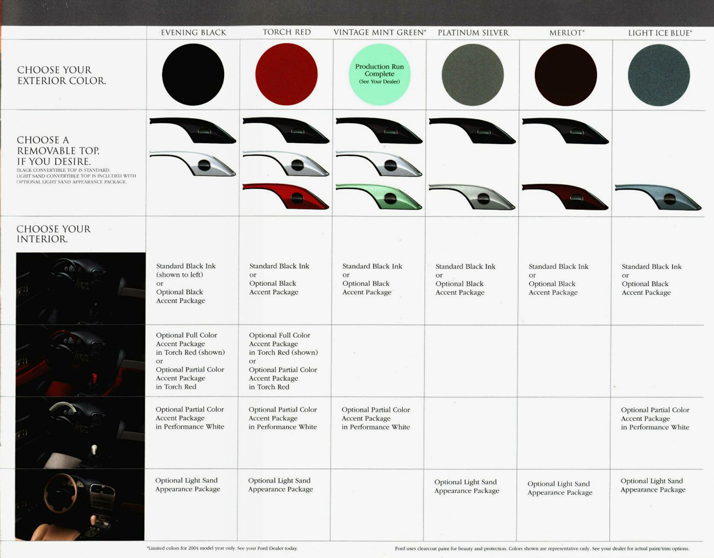Pick the black removable top under Vintage Mint Green
This screenshot has height=558, width=714.
(x=379, y=130)
